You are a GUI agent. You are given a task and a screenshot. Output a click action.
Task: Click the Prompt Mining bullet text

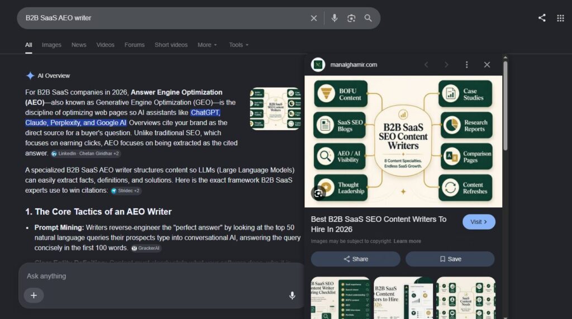pyautogui.click(x=168, y=237)
